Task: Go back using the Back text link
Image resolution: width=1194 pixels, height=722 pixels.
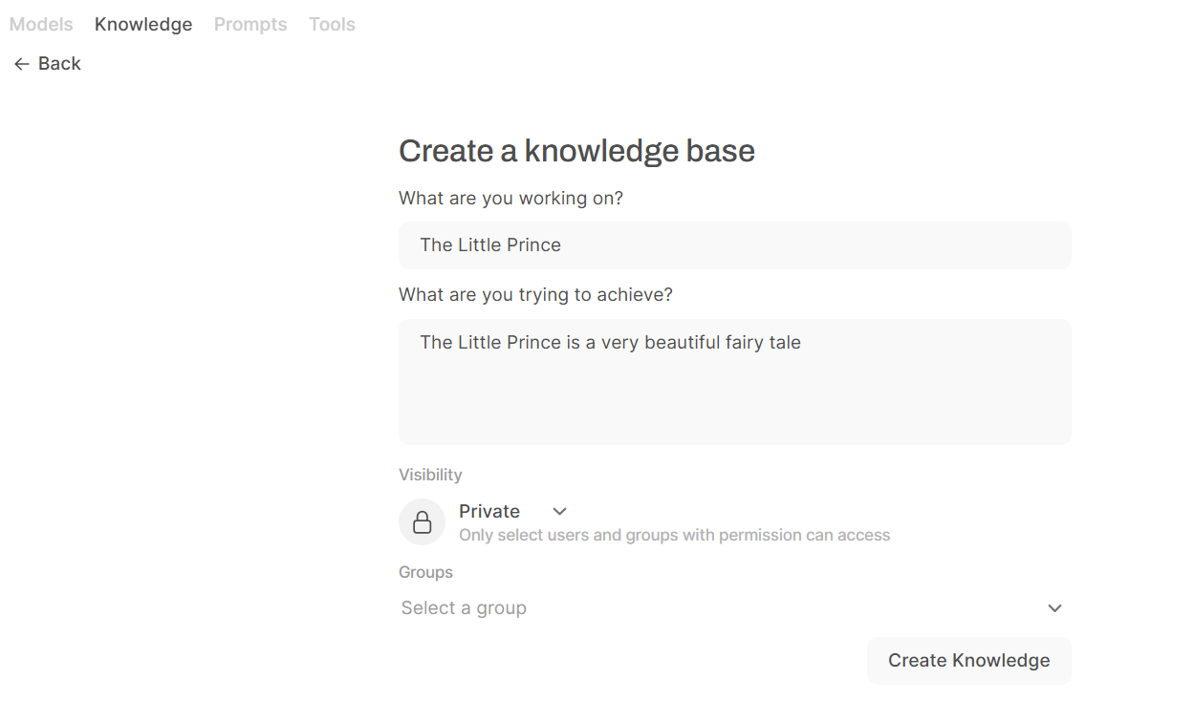Action: pos(59,64)
